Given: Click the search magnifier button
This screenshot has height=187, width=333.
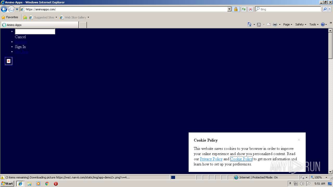Looking at the screenshot, I should [325, 9].
